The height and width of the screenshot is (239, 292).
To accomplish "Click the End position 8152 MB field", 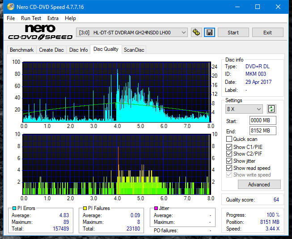I will 262,131.
